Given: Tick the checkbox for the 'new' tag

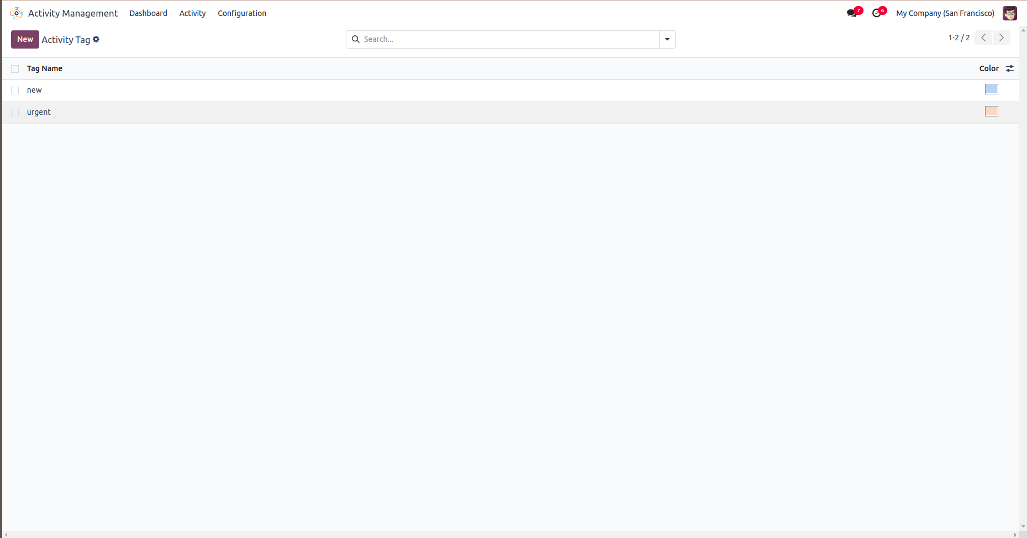Looking at the screenshot, I should 15,90.
